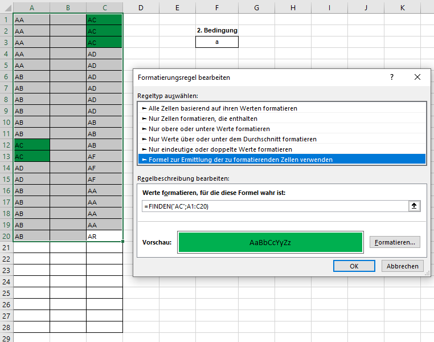Click empty cell B21
This screenshot has width=434, height=342.
point(68,247)
